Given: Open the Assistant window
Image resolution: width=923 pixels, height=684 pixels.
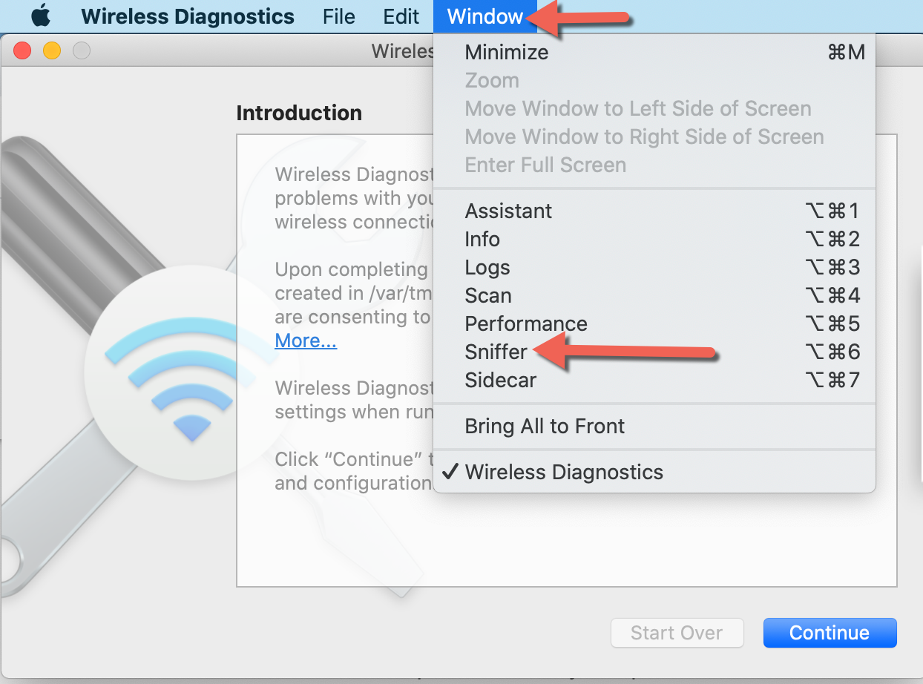Looking at the screenshot, I should click(x=508, y=211).
